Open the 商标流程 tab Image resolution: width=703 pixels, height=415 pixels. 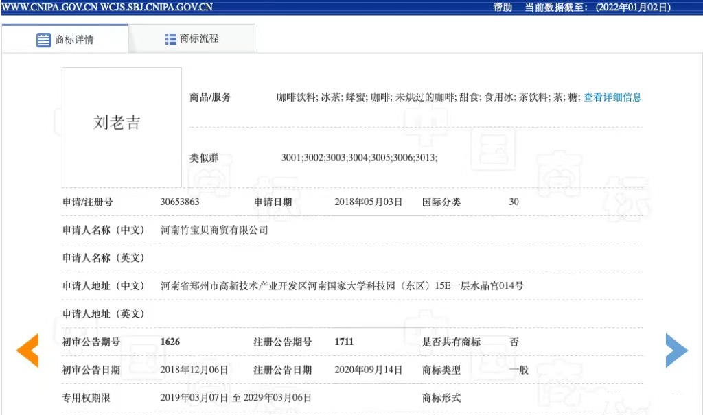coord(192,38)
